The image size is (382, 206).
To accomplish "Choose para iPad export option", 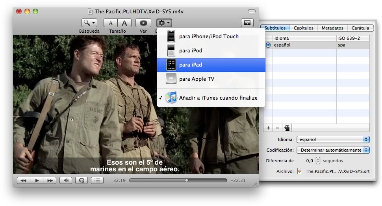I will click(211, 65).
